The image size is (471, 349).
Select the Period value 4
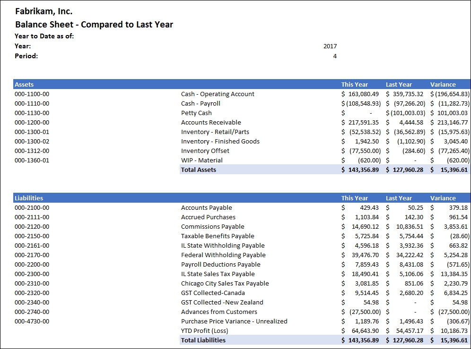335,56
